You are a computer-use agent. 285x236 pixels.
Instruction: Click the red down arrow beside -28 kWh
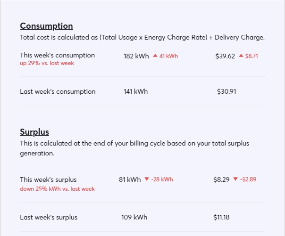pyautogui.click(x=146, y=179)
